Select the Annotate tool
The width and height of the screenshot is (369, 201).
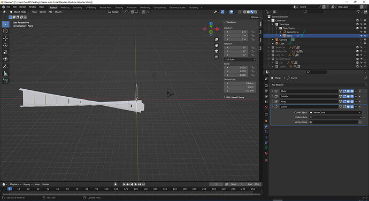coord(5,66)
